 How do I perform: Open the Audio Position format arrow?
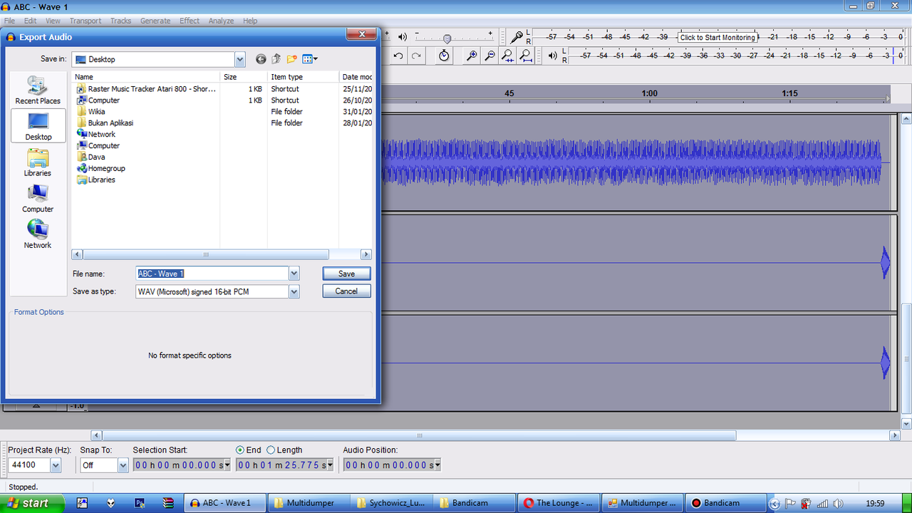437,466
